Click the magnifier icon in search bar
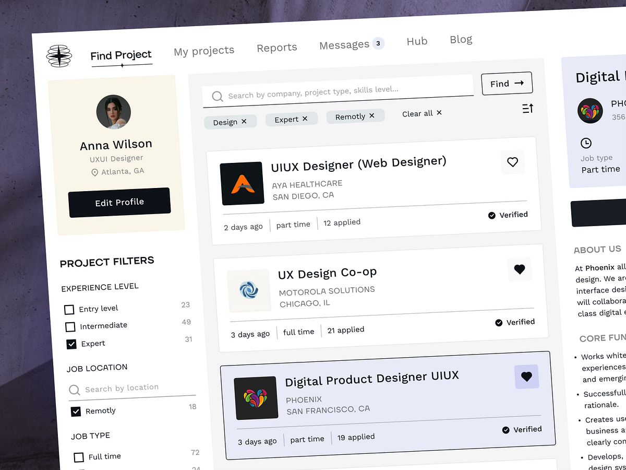This screenshot has width=626, height=470. coord(218,96)
